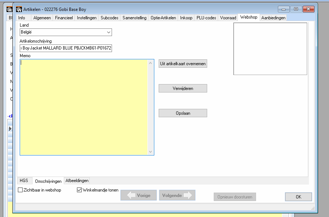Switch to the Algemeen tab
This screenshot has height=217, width=329.
(x=42, y=18)
